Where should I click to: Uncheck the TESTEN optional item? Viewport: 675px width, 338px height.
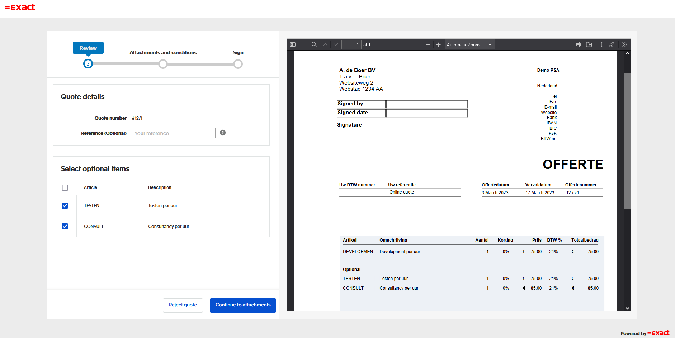click(65, 205)
